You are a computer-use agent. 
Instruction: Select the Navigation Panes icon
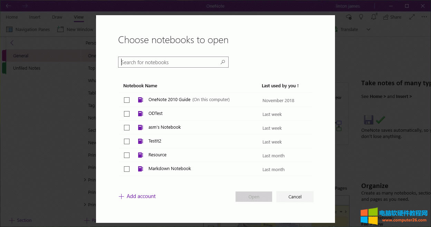9,29
